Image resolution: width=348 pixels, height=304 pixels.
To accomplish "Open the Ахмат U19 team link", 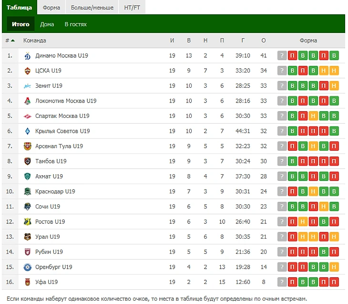I will tap(49, 177).
